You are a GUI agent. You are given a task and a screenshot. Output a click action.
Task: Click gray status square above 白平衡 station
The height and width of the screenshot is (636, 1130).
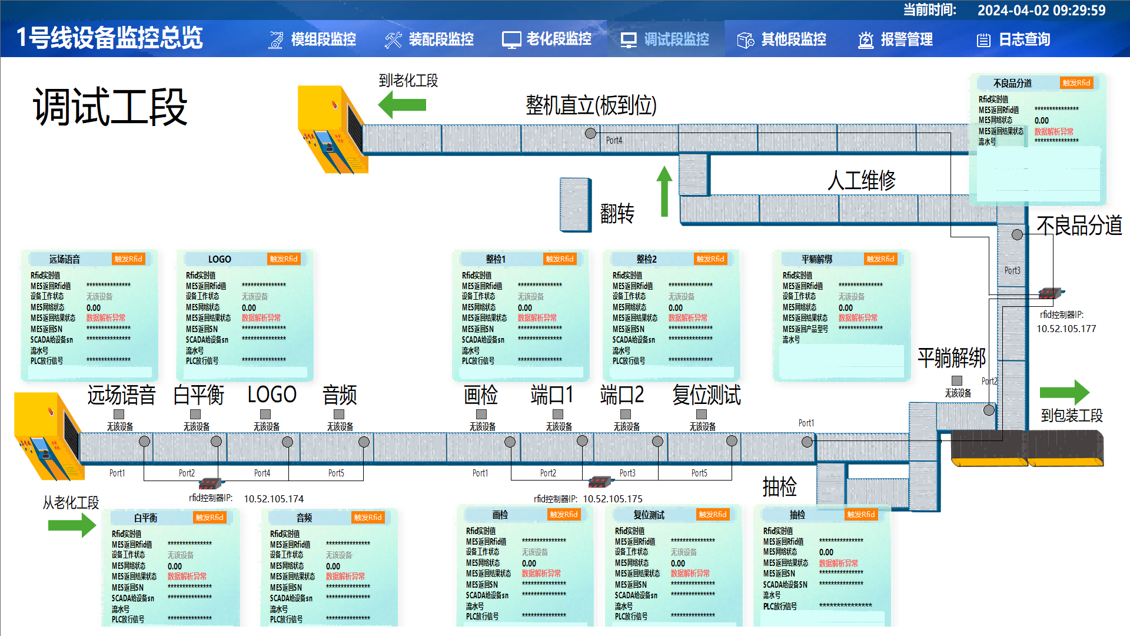coord(195,414)
